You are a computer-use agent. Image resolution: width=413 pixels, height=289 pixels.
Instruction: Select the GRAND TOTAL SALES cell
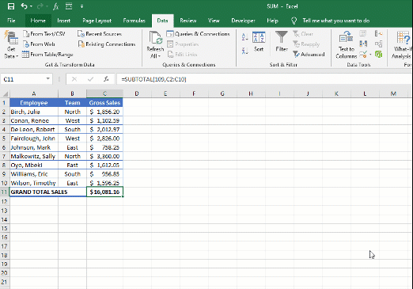click(x=48, y=192)
